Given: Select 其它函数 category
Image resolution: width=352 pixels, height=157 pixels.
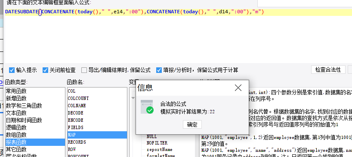Looking at the screenshot, I should [x=35, y=149].
